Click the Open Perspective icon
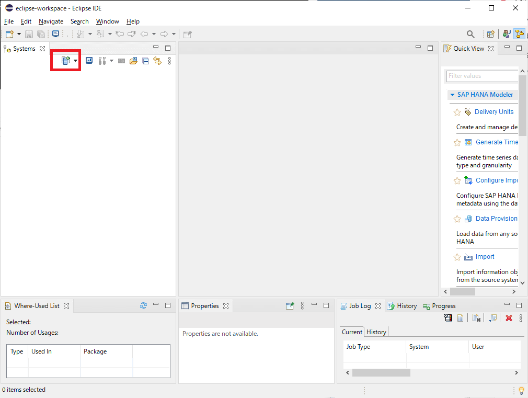This screenshot has width=528, height=398. (x=491, y=34)
